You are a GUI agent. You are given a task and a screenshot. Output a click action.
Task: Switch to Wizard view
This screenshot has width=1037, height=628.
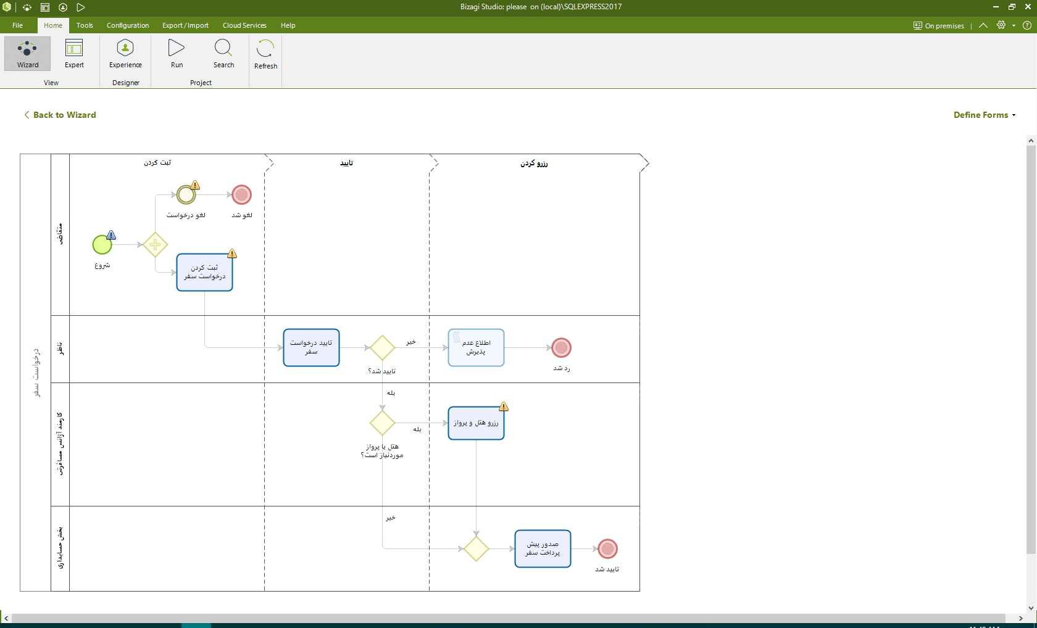pyautogui.click(x=28, y=54)
